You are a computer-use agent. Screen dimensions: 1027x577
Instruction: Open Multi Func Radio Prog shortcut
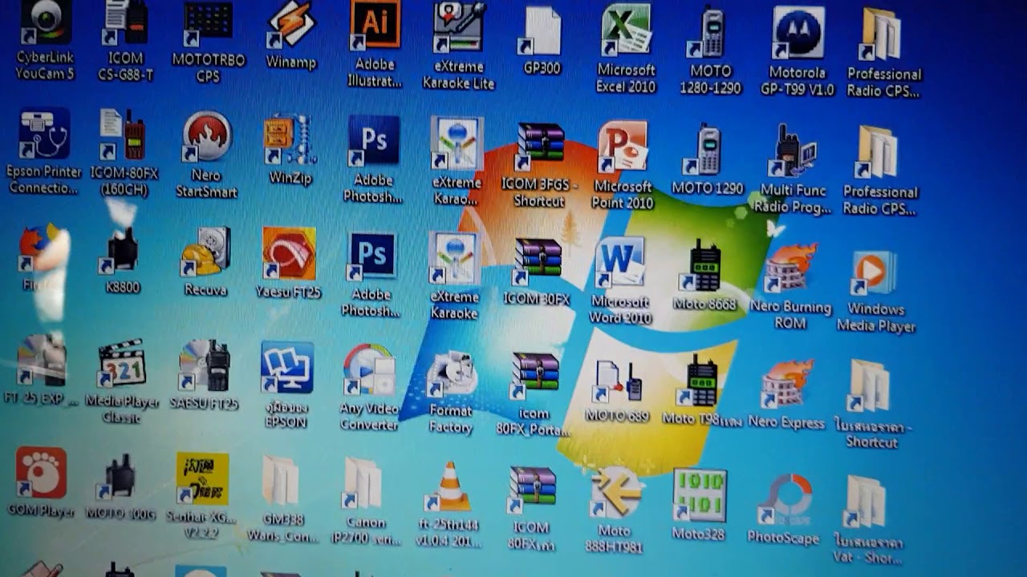click(x=794, y=169)
